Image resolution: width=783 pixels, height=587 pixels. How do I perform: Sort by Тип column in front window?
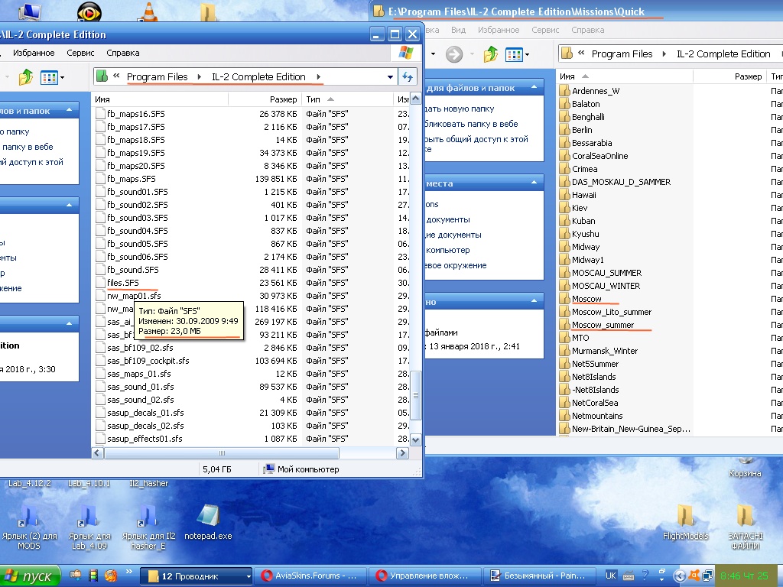click(348, 99)
